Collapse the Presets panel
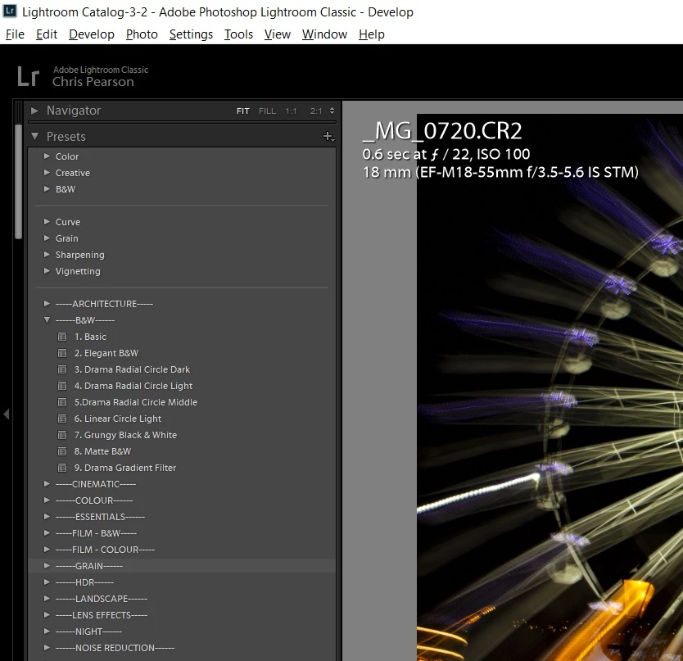Viewport: 683px width, 661px height. tap(35, 137)
